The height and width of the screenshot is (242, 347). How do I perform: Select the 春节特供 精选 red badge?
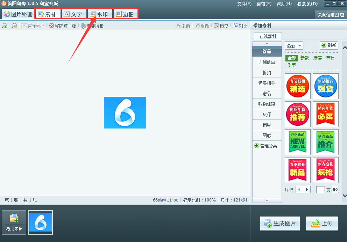(298, 86)
